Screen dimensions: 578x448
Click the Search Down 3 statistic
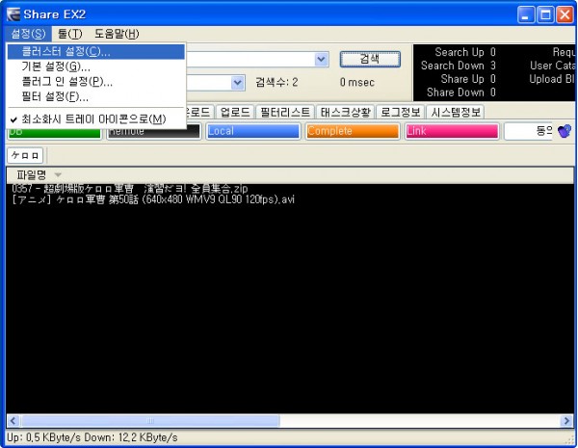click(459, 66)
